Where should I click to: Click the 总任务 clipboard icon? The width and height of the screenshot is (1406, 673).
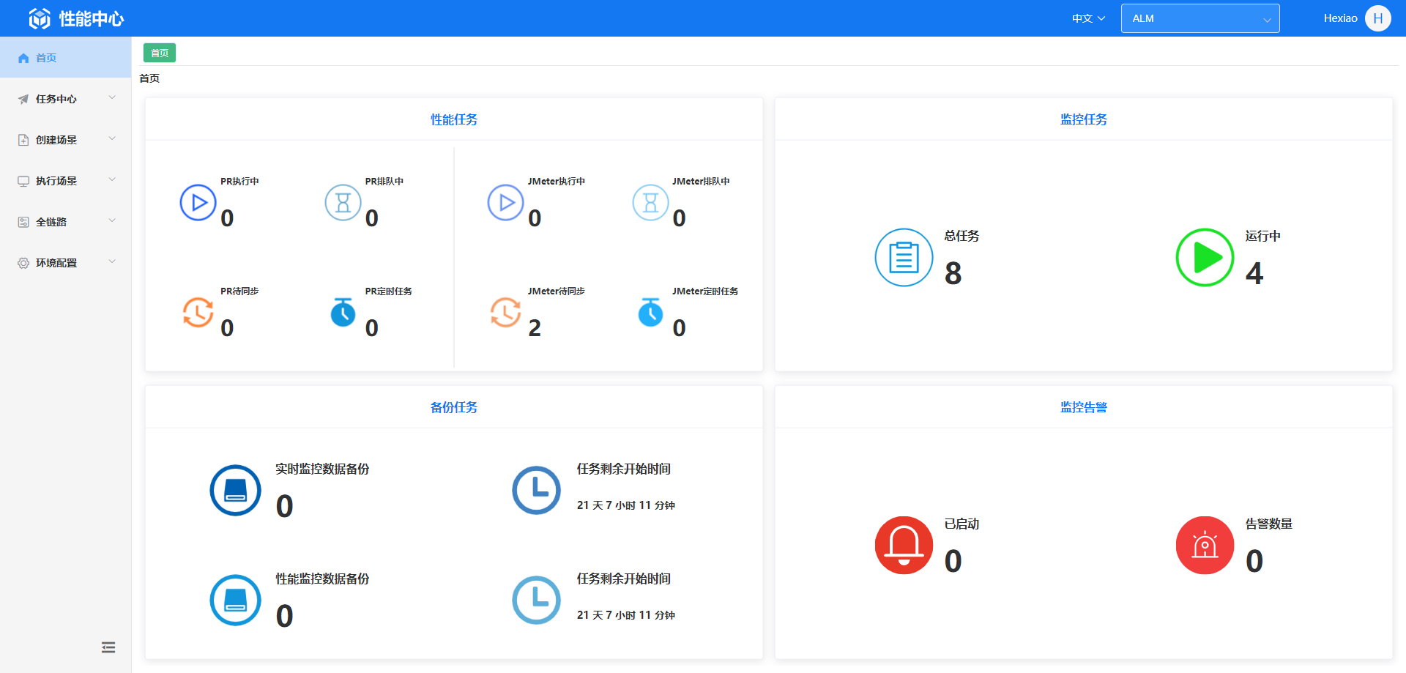click(x=904, y=258)
